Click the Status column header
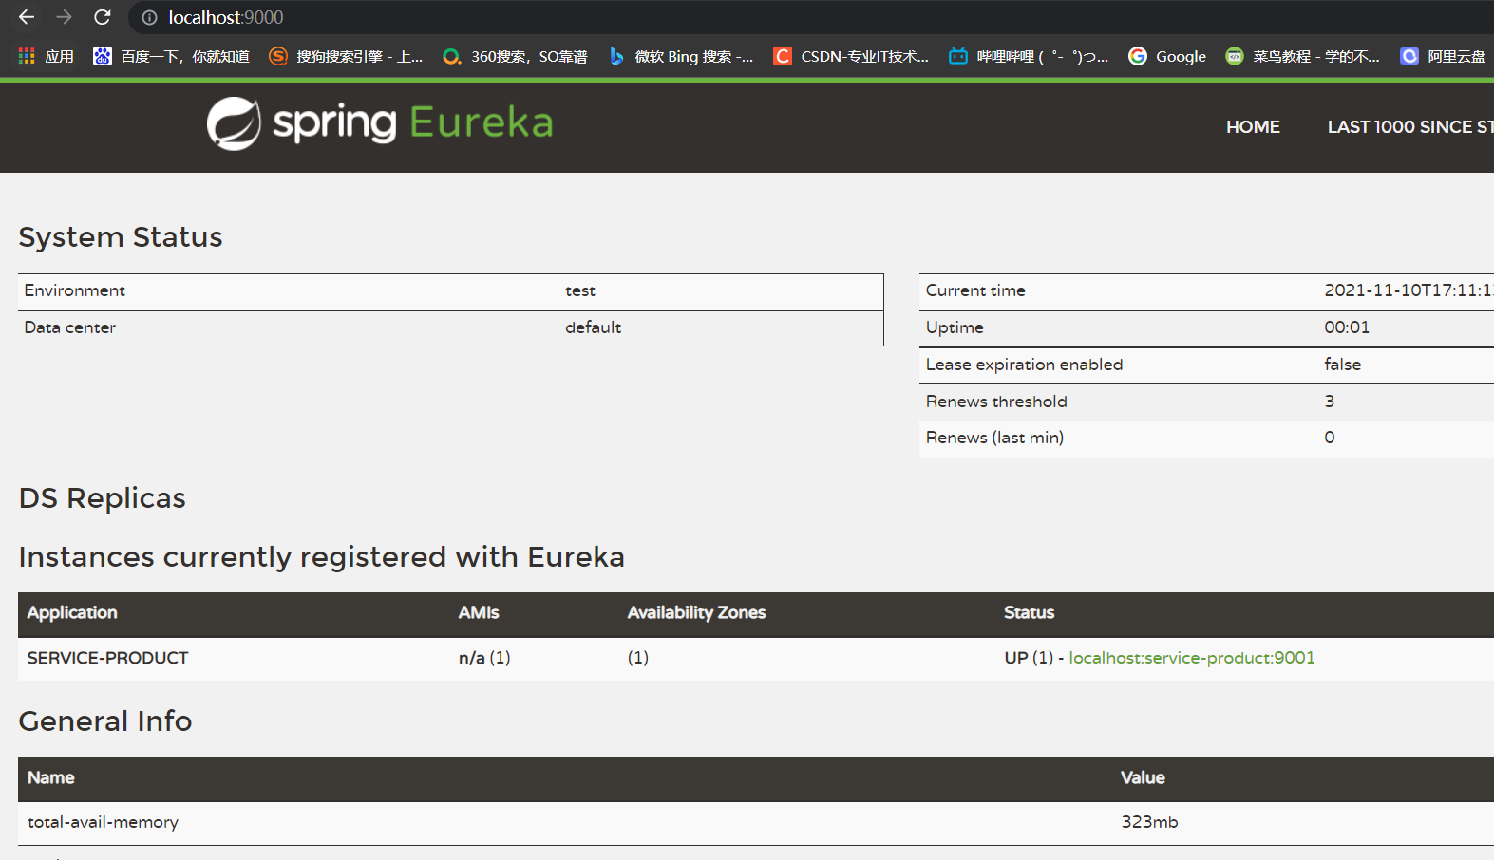This screenshot has height=860, width=1494. coord(1029,613)
